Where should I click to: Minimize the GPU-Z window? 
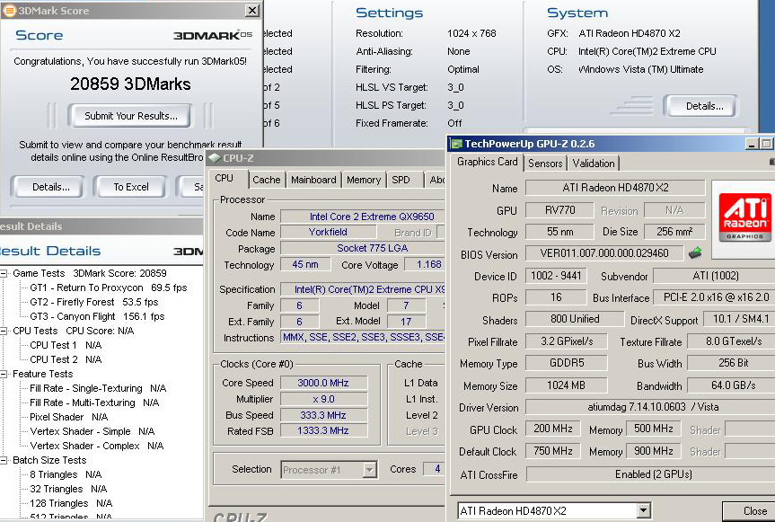[752, 143]
